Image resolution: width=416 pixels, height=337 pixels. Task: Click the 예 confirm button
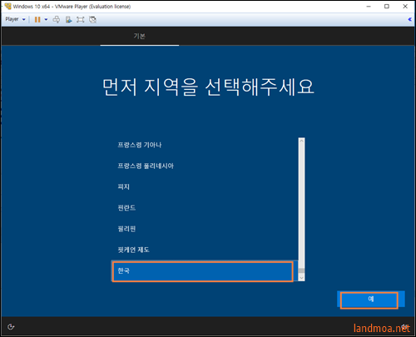pos(370,300)
